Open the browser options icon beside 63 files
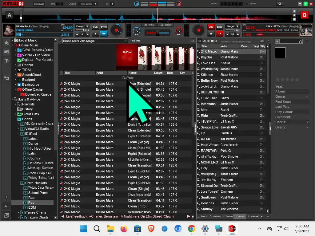The height and width of the screenshot is (236, 315). coord(192,41)
